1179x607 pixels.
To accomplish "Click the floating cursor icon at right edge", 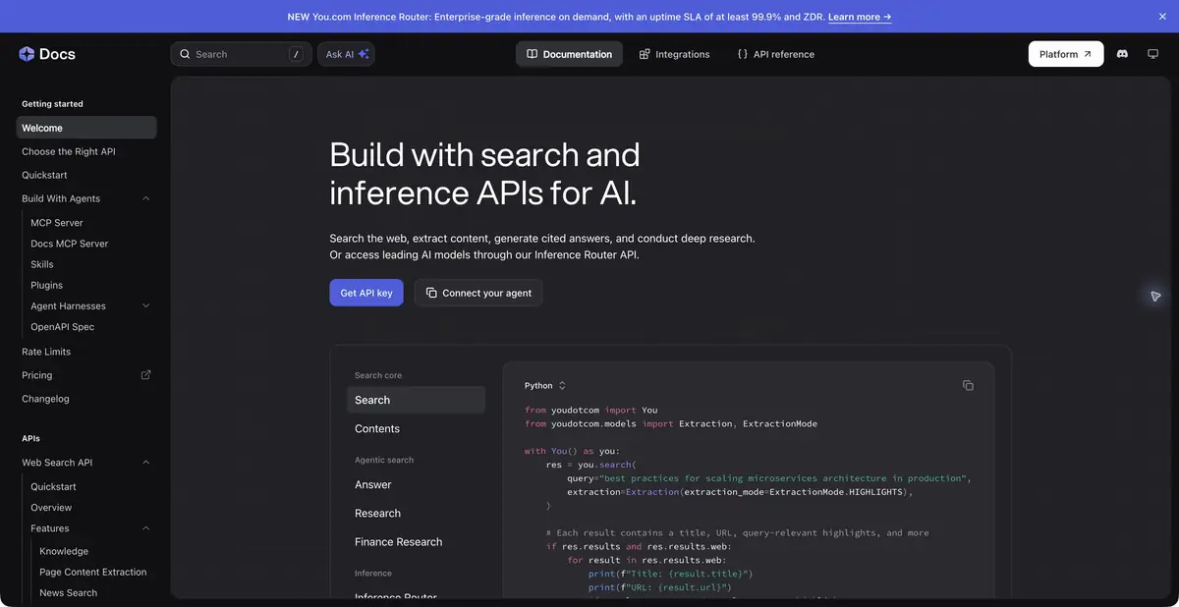I will coord(1155,297).
